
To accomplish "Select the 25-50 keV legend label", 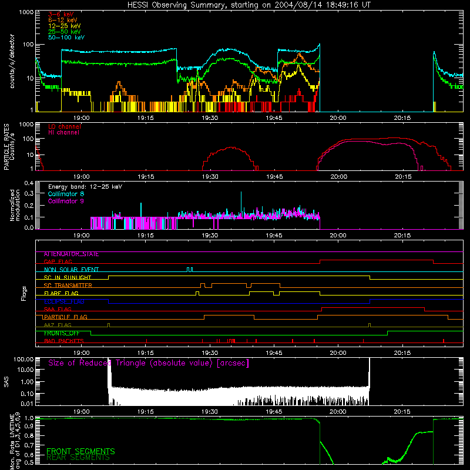I will 65,32.
